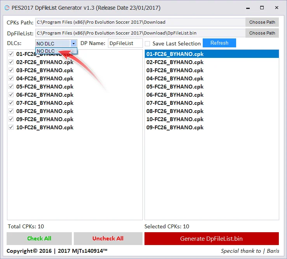The width and height of the screenshot is (287, 259).
Task: Uncheck the 01-FC26_BYHANO.cpk checkbox
Action: [x=11, y=54]
